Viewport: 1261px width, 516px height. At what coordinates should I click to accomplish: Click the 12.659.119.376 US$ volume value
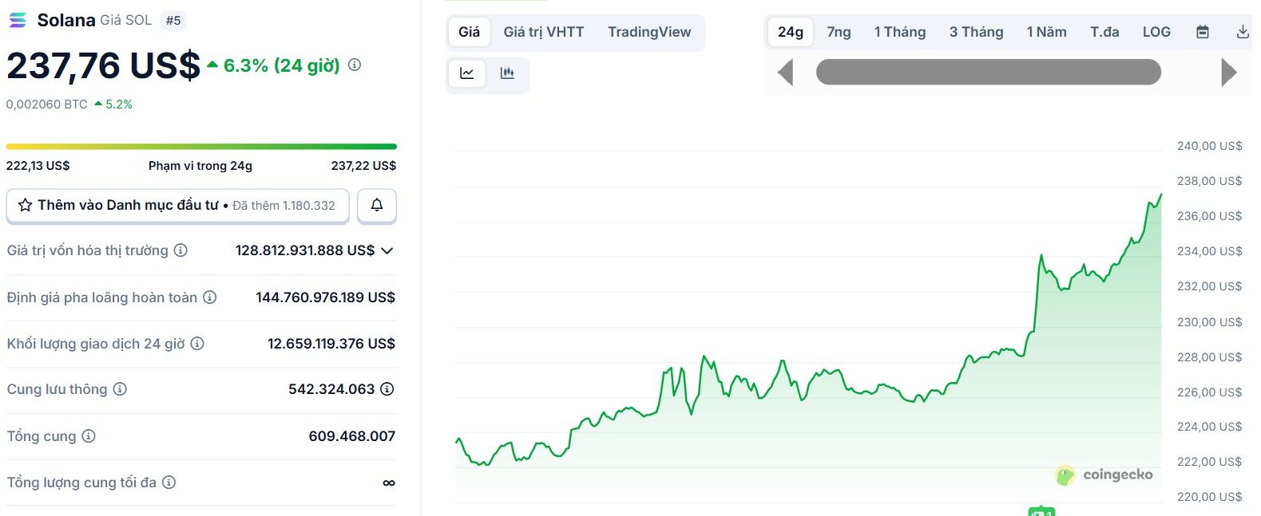(x=331, y=344)
